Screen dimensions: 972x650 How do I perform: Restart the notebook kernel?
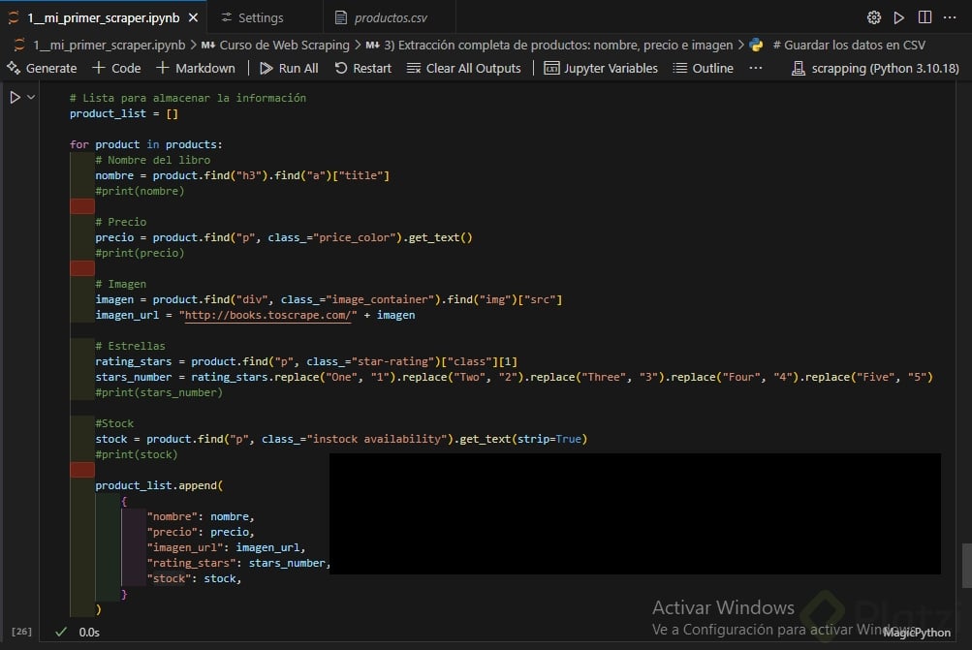click(x=363, y=68)
